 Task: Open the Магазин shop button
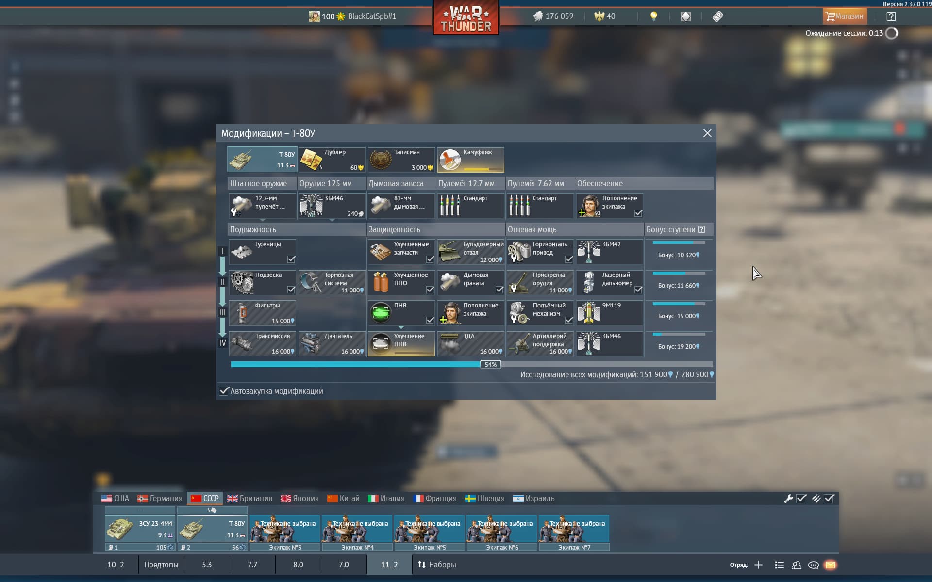[x=845, y=16]
